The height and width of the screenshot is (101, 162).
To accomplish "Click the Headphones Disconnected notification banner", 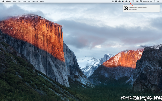I will click(x=141, y=8).
